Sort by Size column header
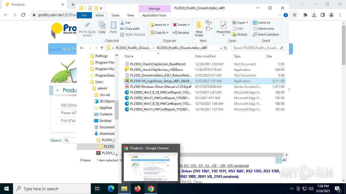 coord(275,56)
